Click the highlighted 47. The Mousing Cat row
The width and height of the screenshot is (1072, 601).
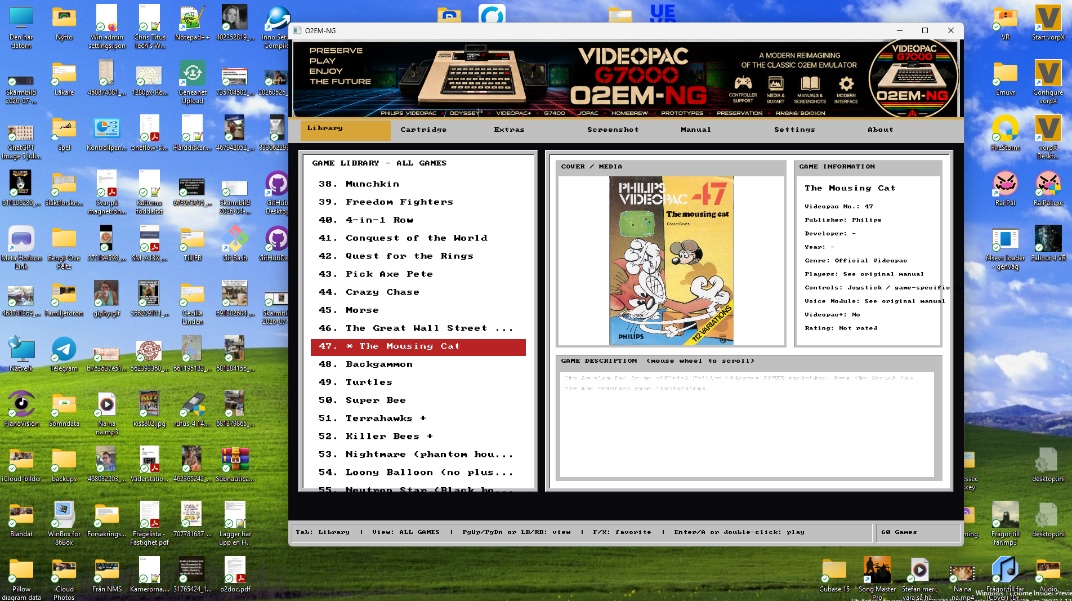[x=418, y=347]
